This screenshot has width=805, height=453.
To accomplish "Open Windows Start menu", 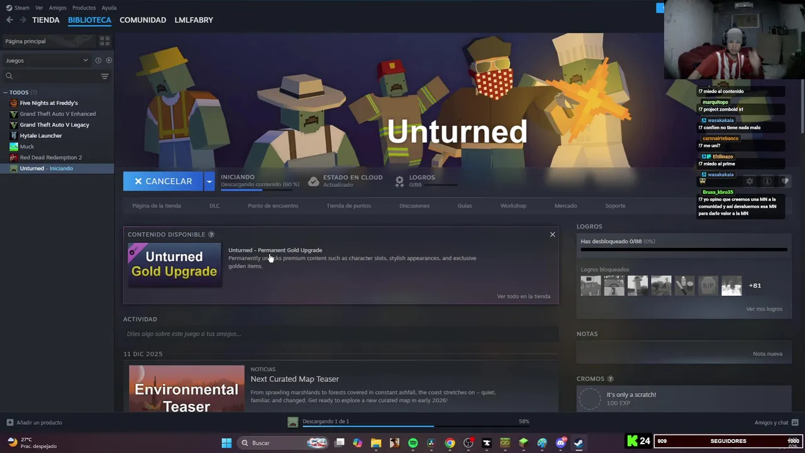I will (226, 443).
